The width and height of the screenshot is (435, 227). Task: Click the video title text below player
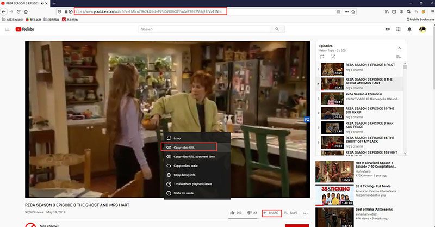click(x=77, y=205)
